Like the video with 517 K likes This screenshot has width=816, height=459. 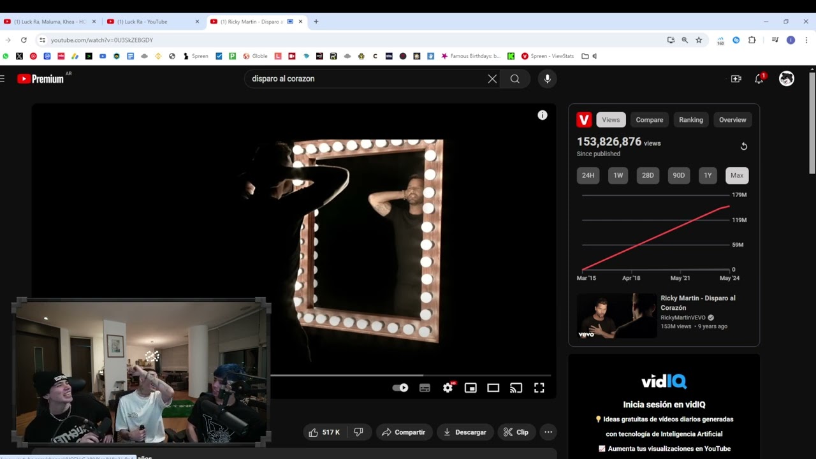324,432
